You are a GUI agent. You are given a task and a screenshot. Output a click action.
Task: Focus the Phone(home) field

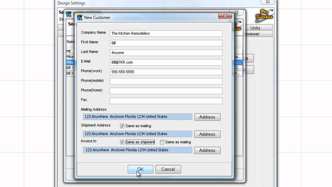[166, 91]
